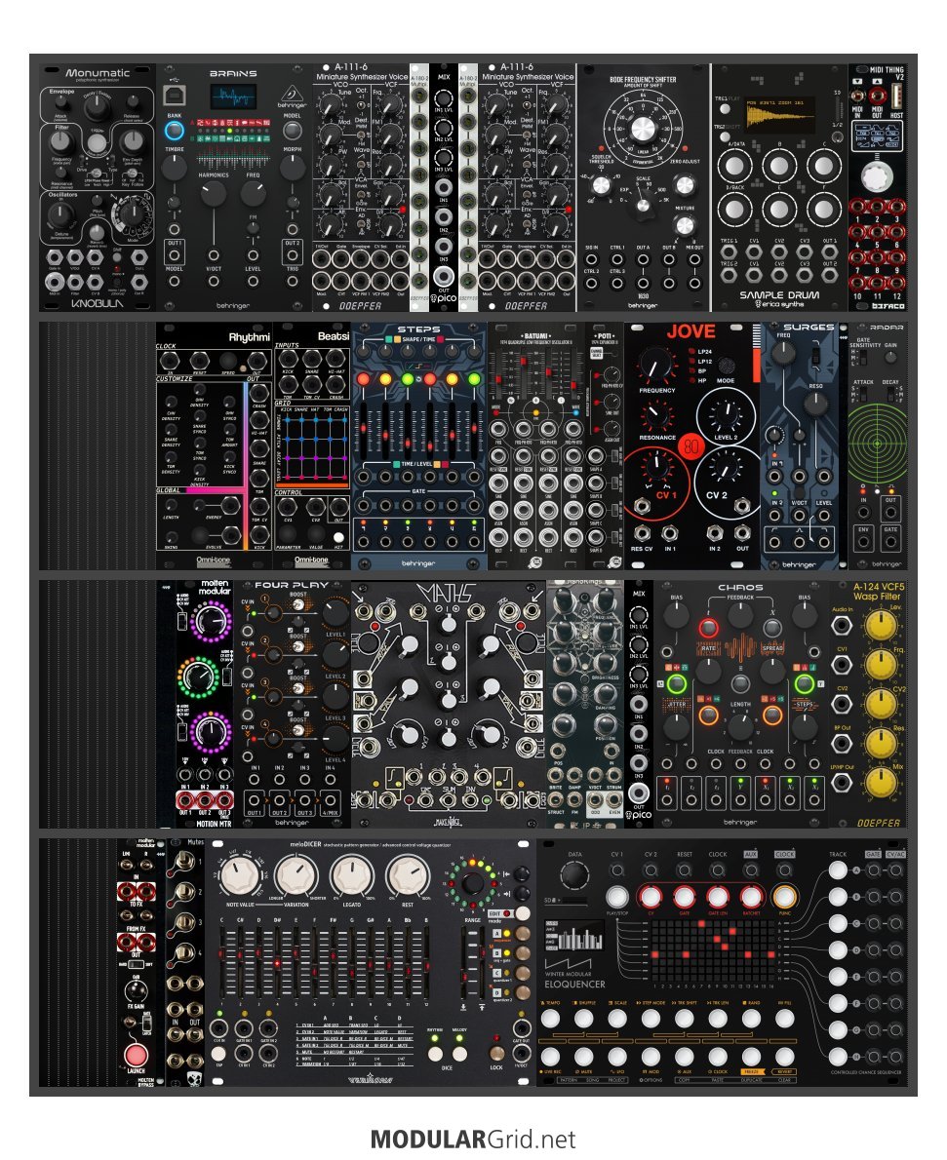This screenshot has height=1160, width=947.
Task: Click the Wasp Filter Mix yellow knob
Action: tap(881, 782)
